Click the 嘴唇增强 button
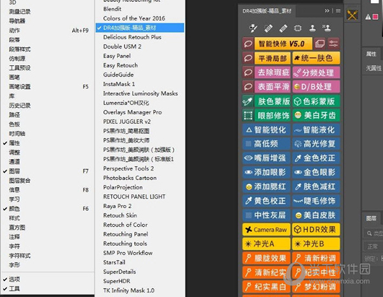 click(x=266, y=158)
